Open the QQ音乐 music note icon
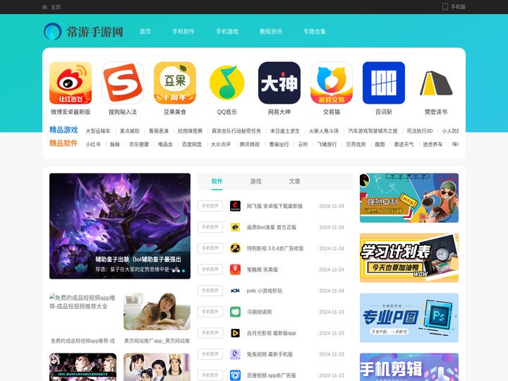This screenshot has height=381, width=508. [226, 83]
